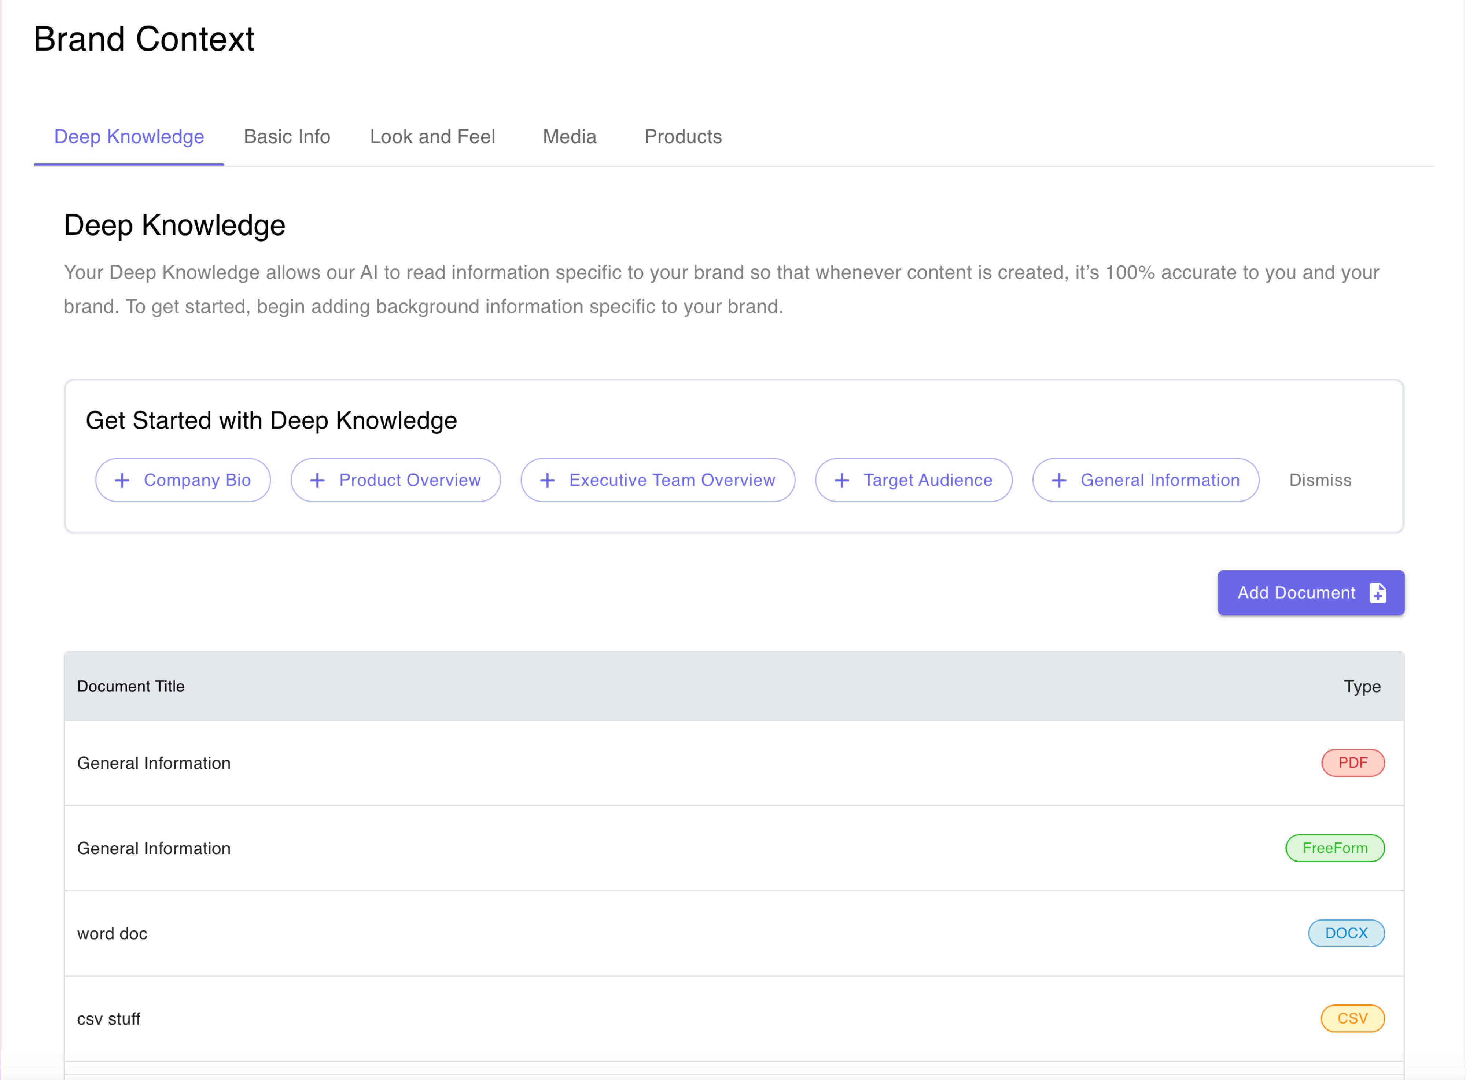Select the Products tab
1466x1080 pixels.
pos(682,137)
